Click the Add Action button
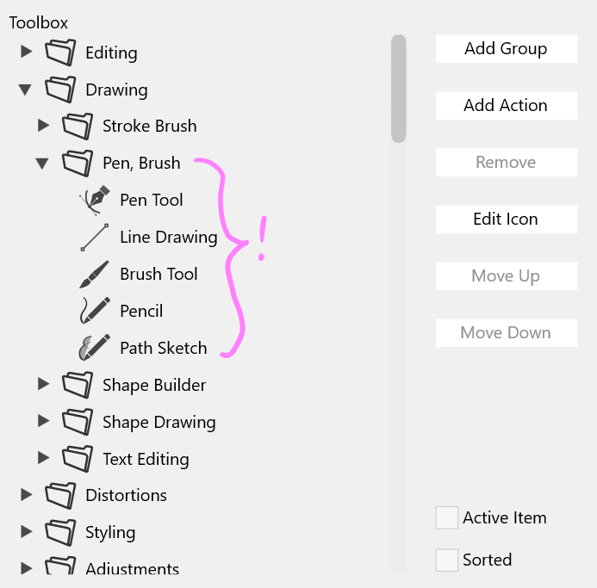 507,105
